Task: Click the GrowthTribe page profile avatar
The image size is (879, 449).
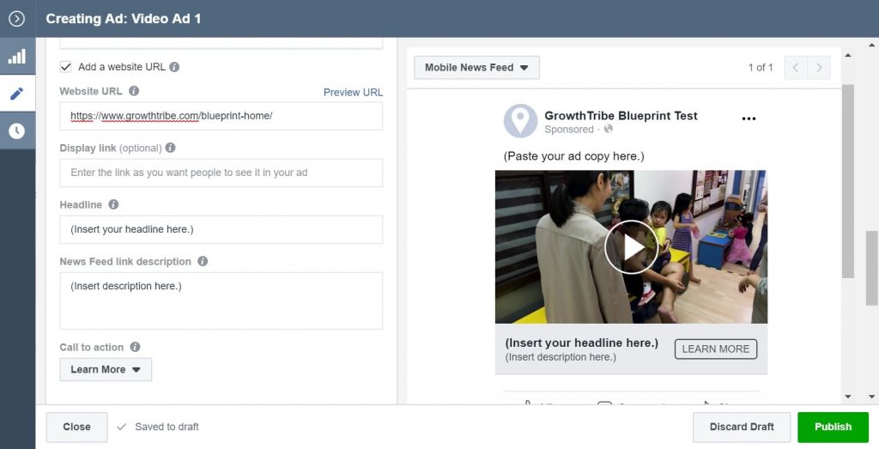Action: (520, 120)
